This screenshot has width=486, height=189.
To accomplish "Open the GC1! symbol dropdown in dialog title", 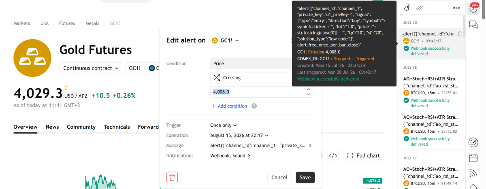I will click(225, 40).
